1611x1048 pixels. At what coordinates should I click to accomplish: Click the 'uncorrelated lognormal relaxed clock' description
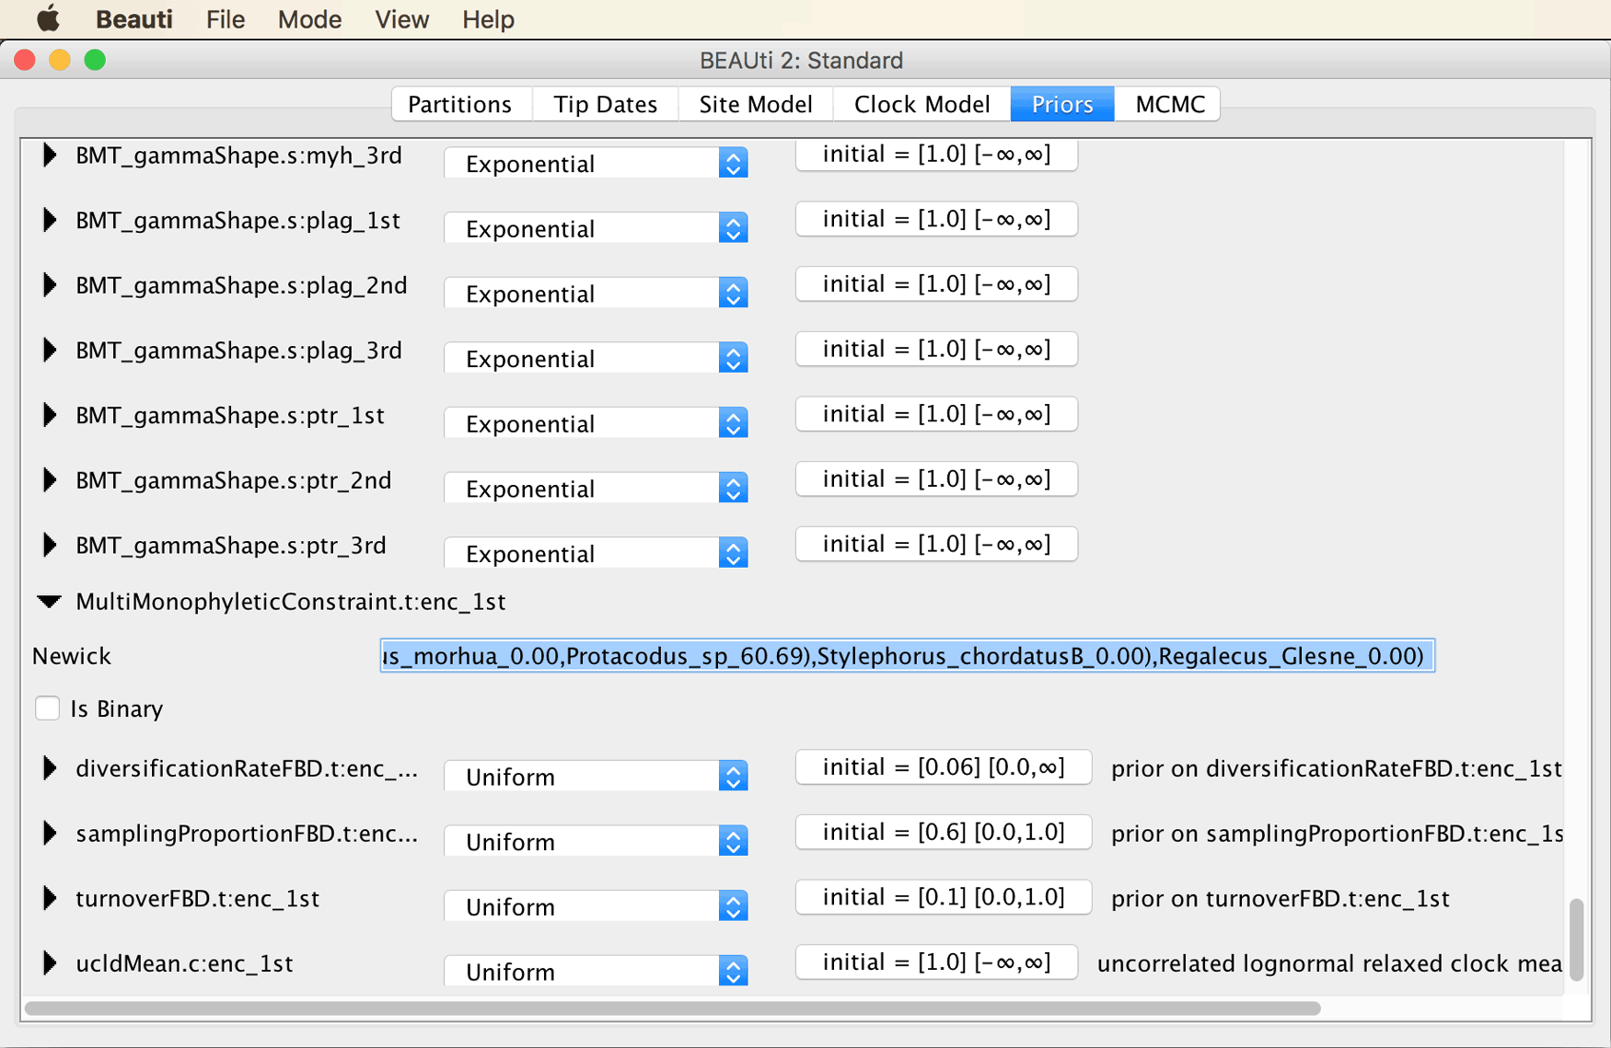point(1329,963)
